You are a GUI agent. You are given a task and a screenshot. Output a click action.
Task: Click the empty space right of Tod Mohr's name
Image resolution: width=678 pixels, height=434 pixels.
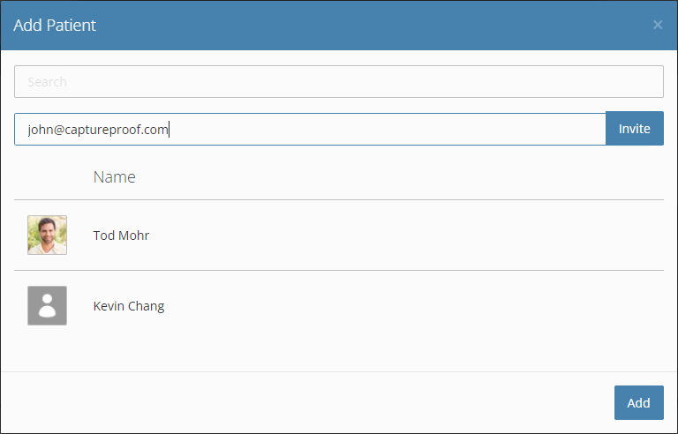(x=406, y=236)
